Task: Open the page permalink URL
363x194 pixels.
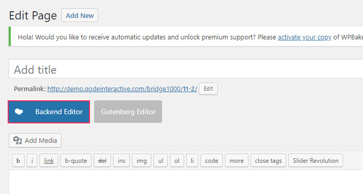Action: click(x=122, y=89)
